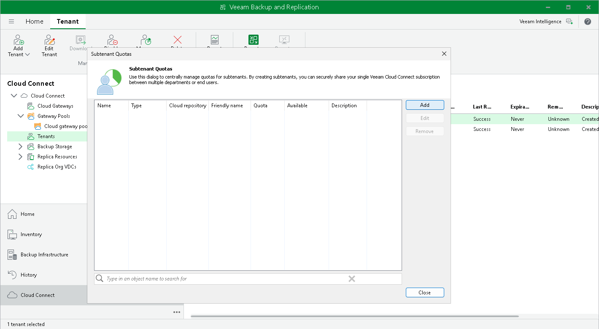Open the Veeam Intelligence assistant icon
Viewport: 599px width, 329px height.
[569, 22]
